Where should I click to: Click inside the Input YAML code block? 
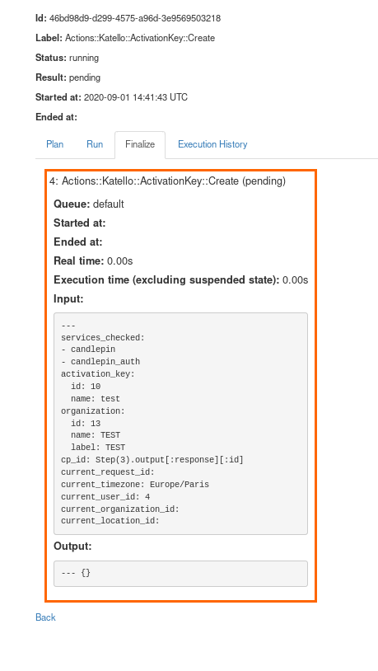(180, 424)
